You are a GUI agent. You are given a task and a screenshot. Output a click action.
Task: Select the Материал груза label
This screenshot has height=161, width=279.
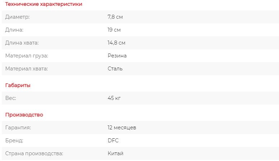point(27,56)
